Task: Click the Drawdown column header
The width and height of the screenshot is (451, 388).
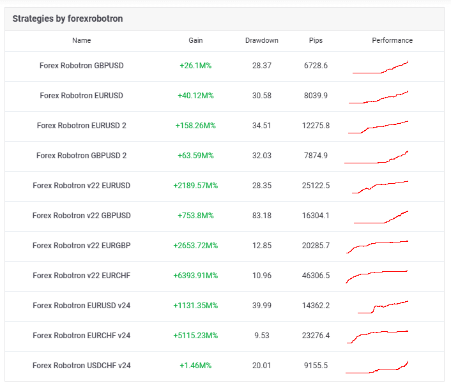Action: click(262, 40)
